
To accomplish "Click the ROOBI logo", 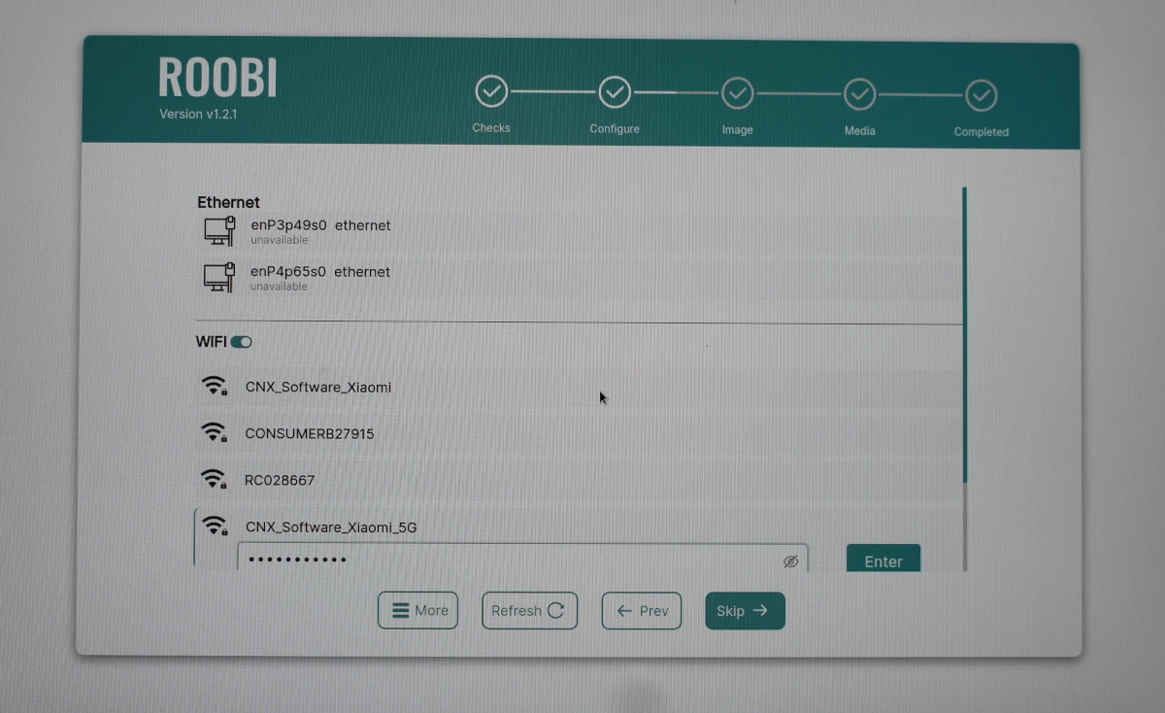I will point(217,76).
